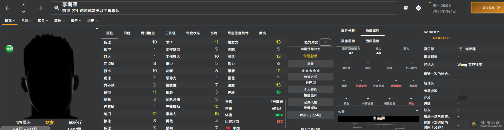
Task: Switch to 图标显示 icon display
Action: 372,41
